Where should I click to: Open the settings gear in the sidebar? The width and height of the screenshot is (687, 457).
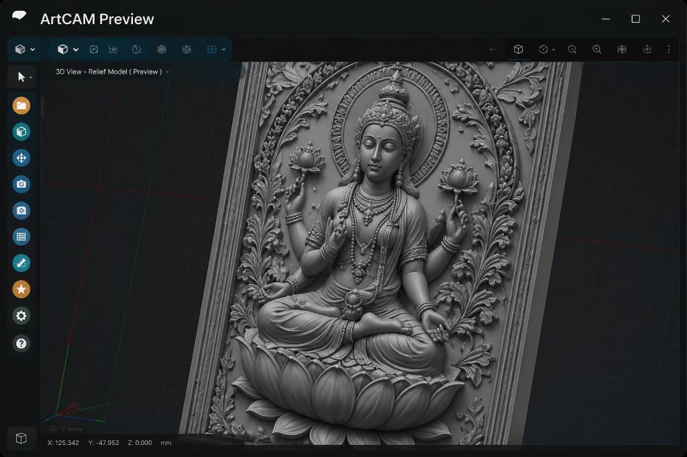coord(21,316)
